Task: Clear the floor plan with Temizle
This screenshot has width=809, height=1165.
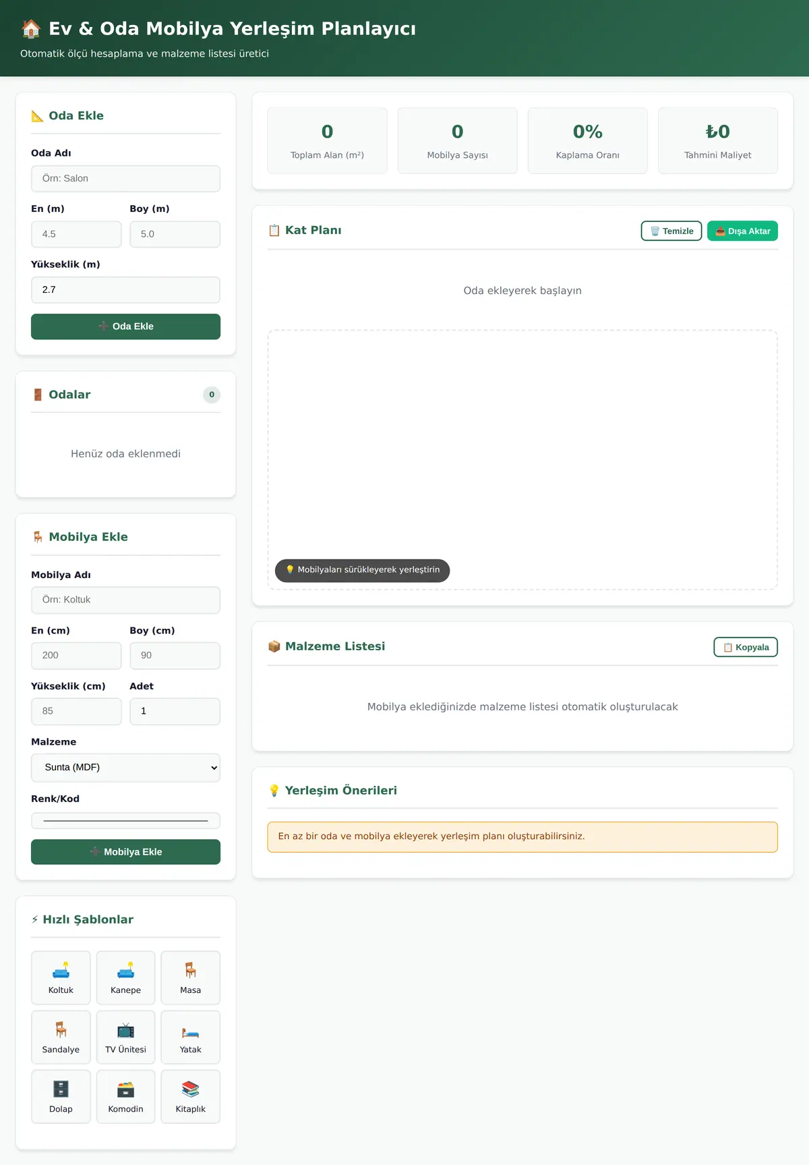Action: 671,231
